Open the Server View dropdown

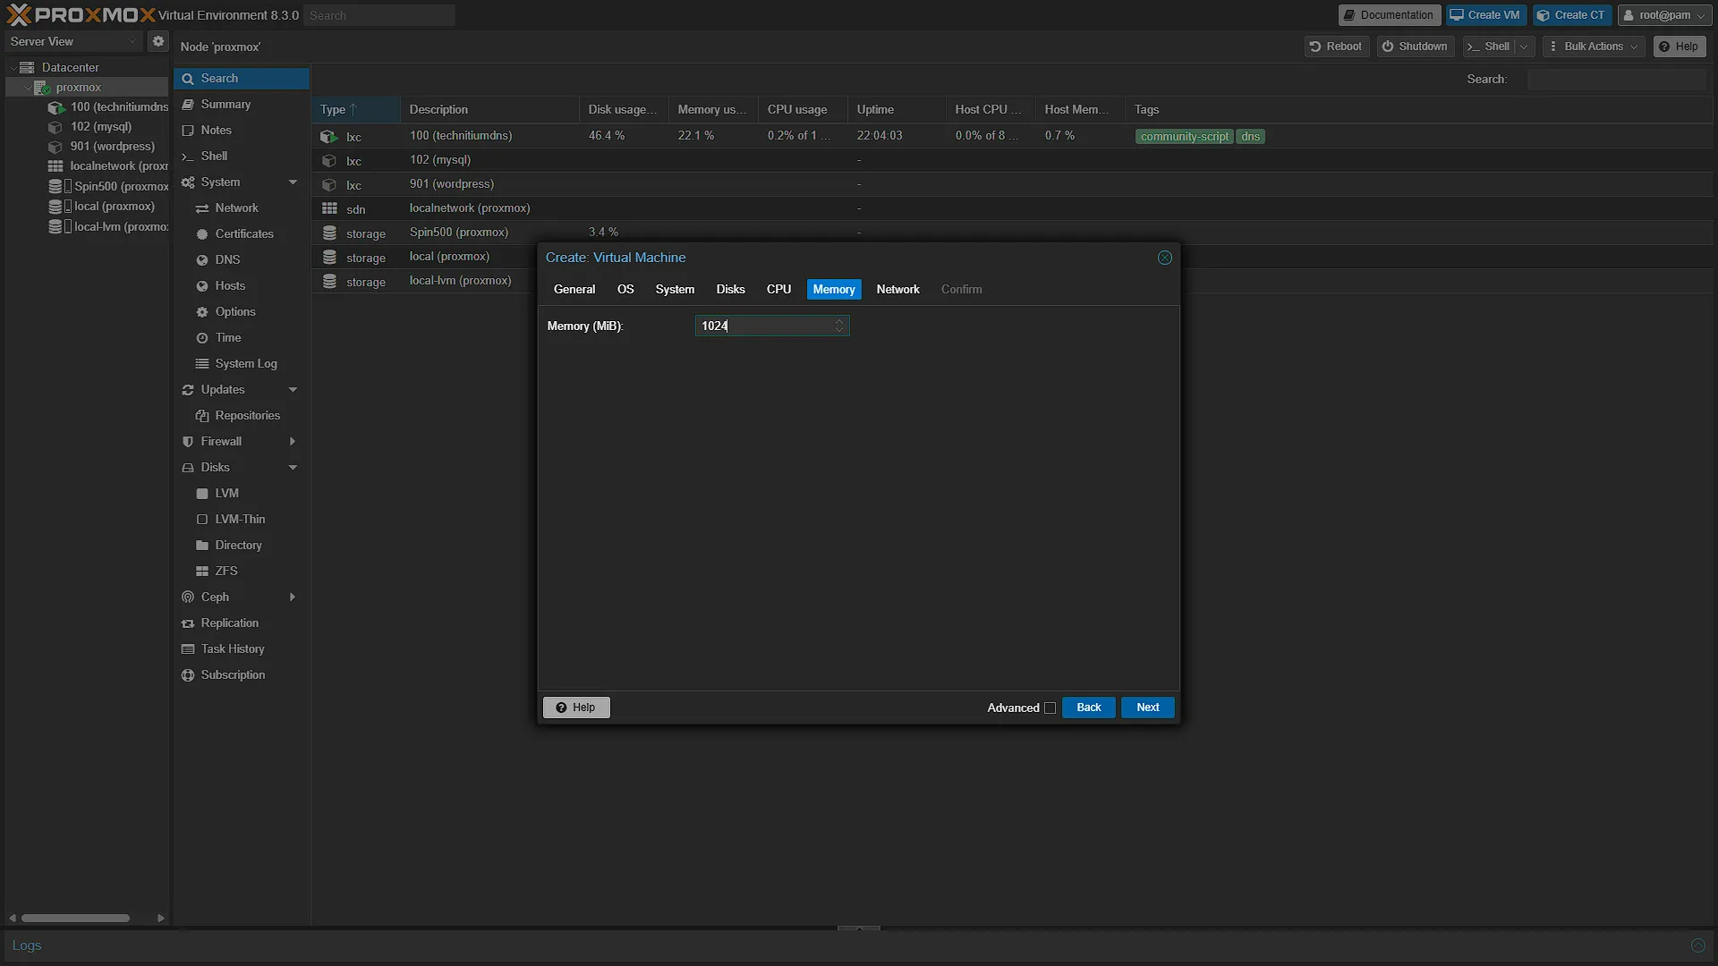pos(73,41)
